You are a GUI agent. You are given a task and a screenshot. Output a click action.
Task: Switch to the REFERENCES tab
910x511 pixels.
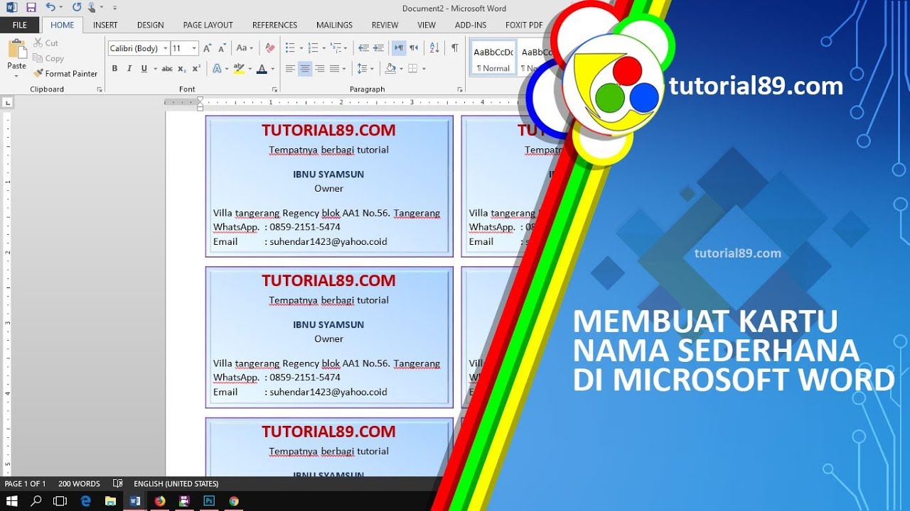coord(274,25)
